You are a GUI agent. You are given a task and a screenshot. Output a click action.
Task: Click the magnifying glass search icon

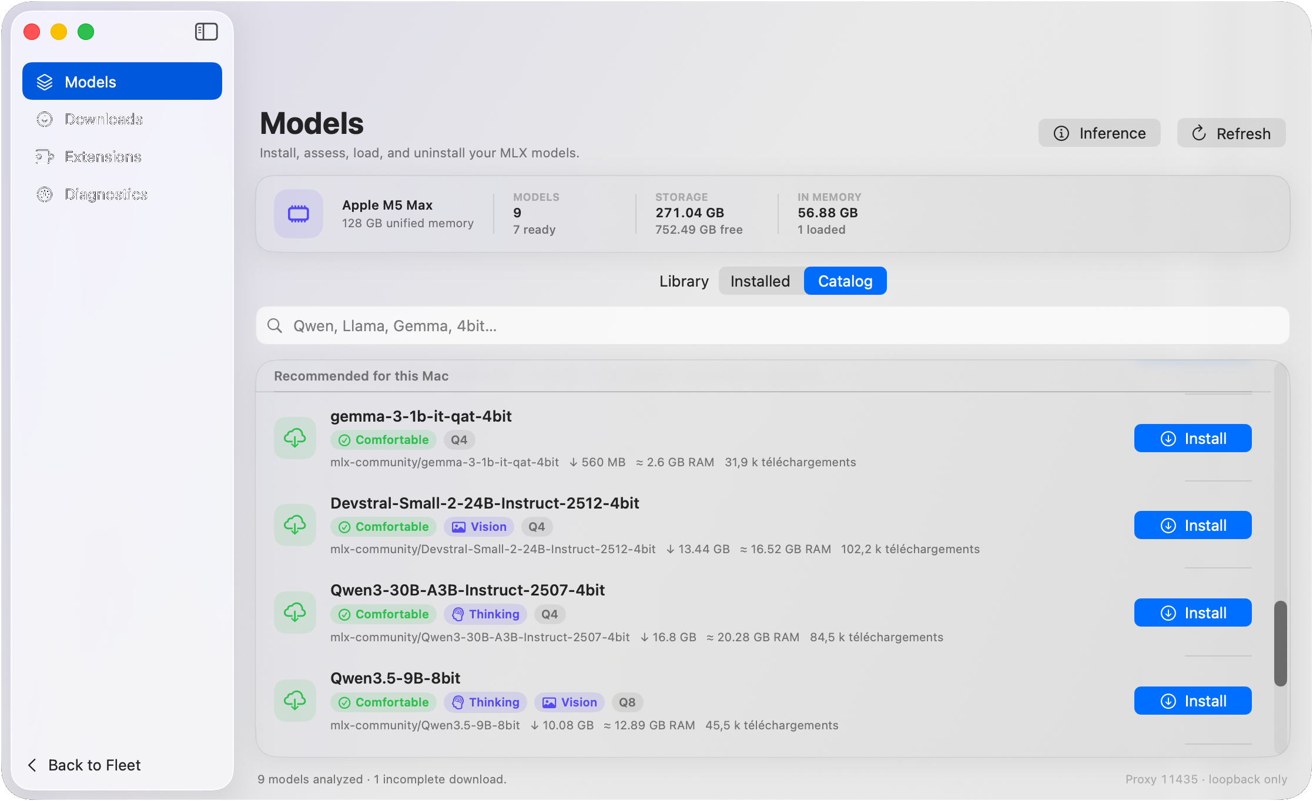point(274,325)
